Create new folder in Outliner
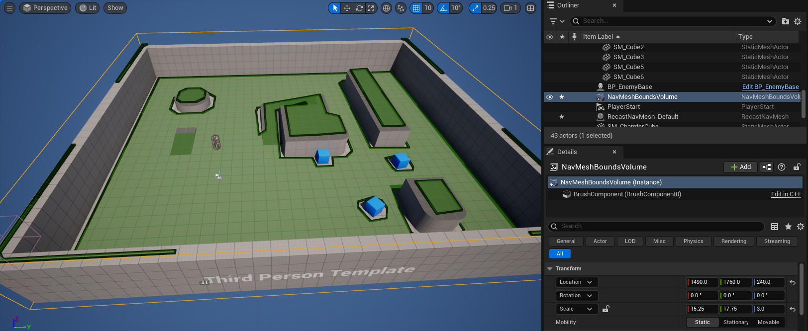 pos(785,21)
